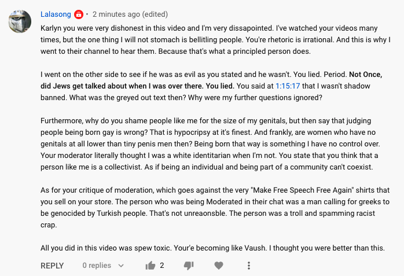
Task: Click the thumbs down dislike icon
Action: (x=189, y=266)
